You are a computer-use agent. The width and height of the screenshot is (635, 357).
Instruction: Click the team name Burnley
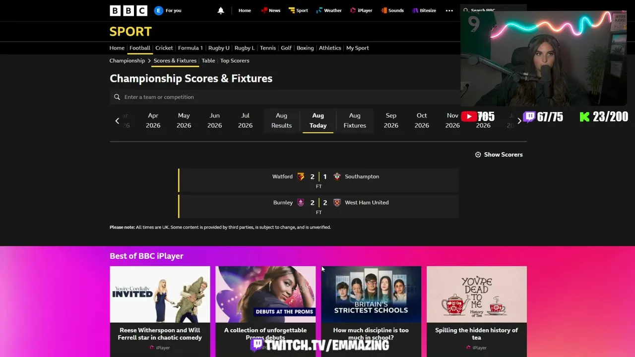283,202
